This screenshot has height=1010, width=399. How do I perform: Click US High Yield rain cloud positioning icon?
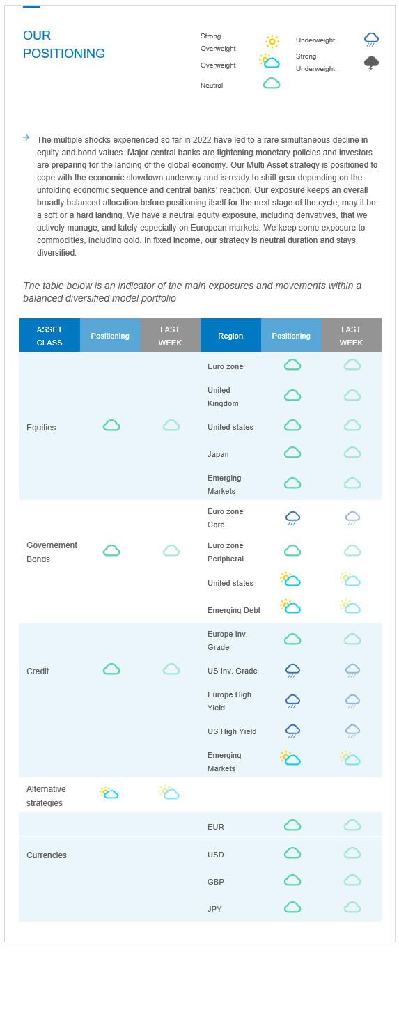pos(292,731)
